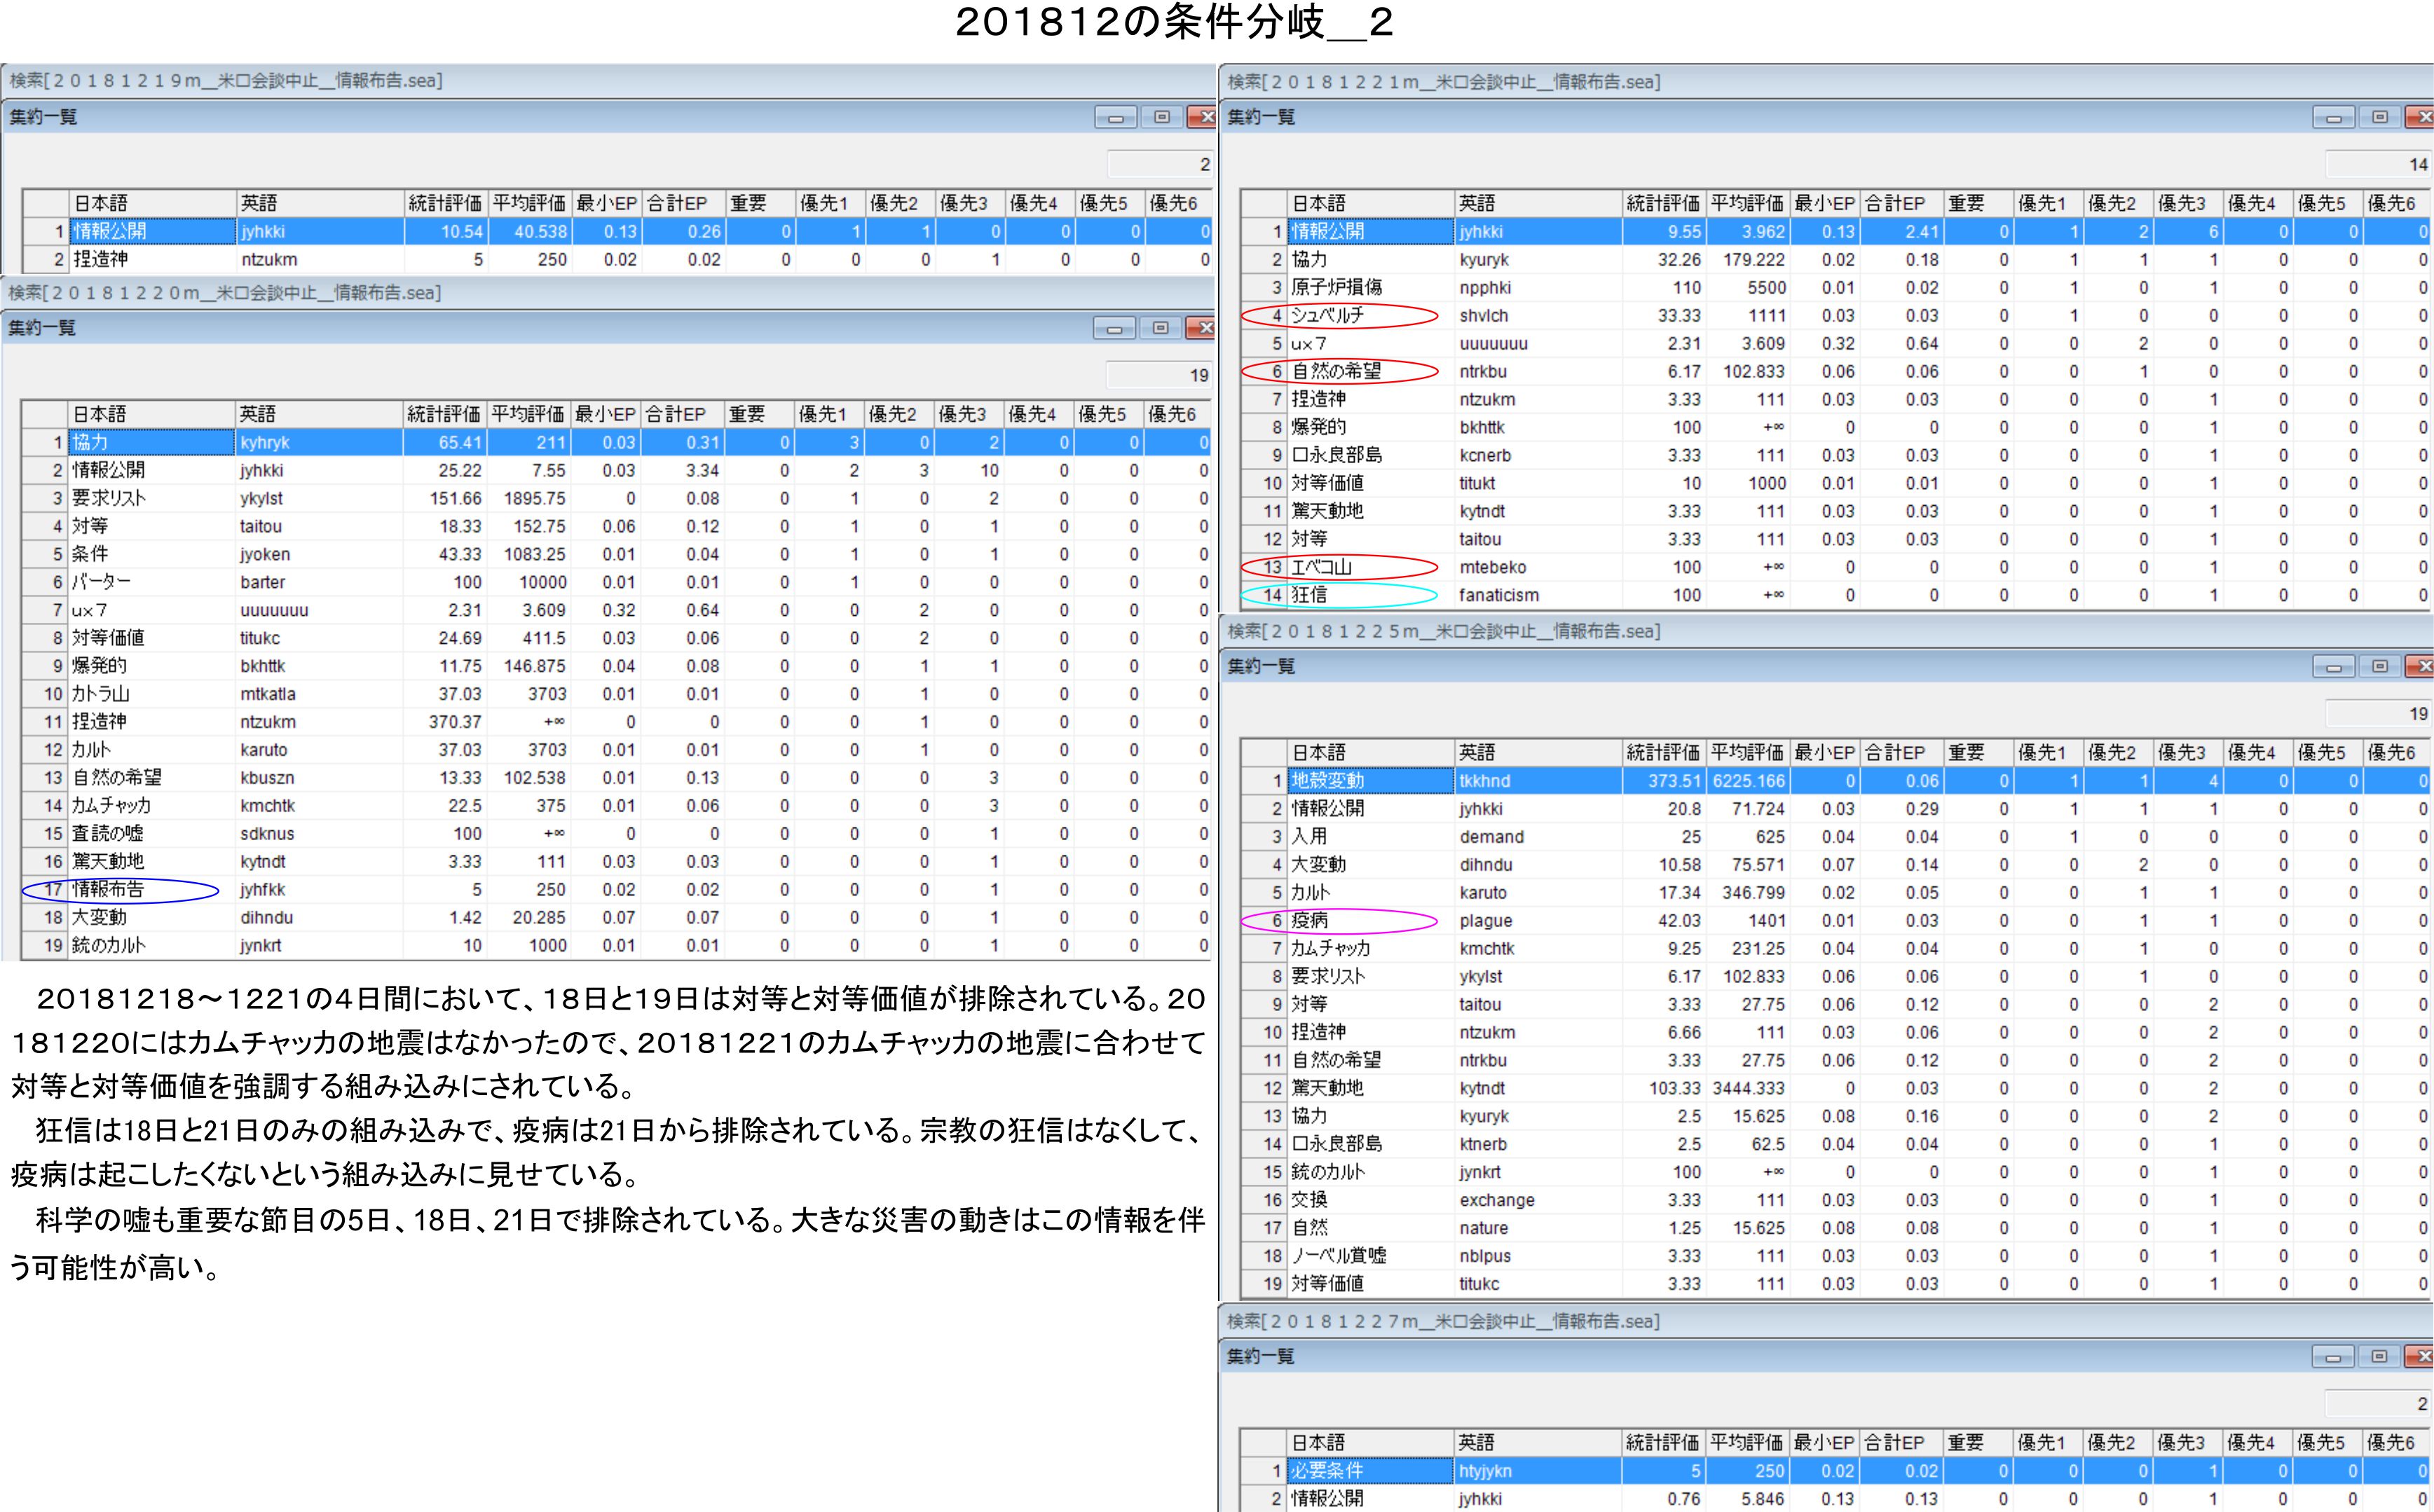The width and height of the screenshot is (2434, 1512).
Task: Maximize the 20181221m 集約一覧 window
Action: click(2379, 118)
